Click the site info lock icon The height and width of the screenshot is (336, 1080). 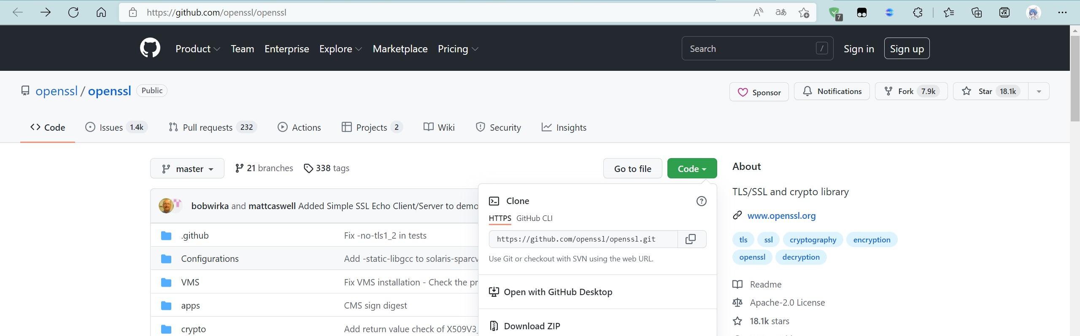(133, 12)
